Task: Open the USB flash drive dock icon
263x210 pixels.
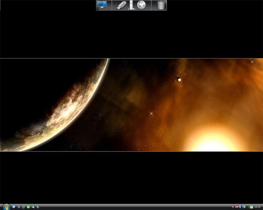Action: [122, 5]
